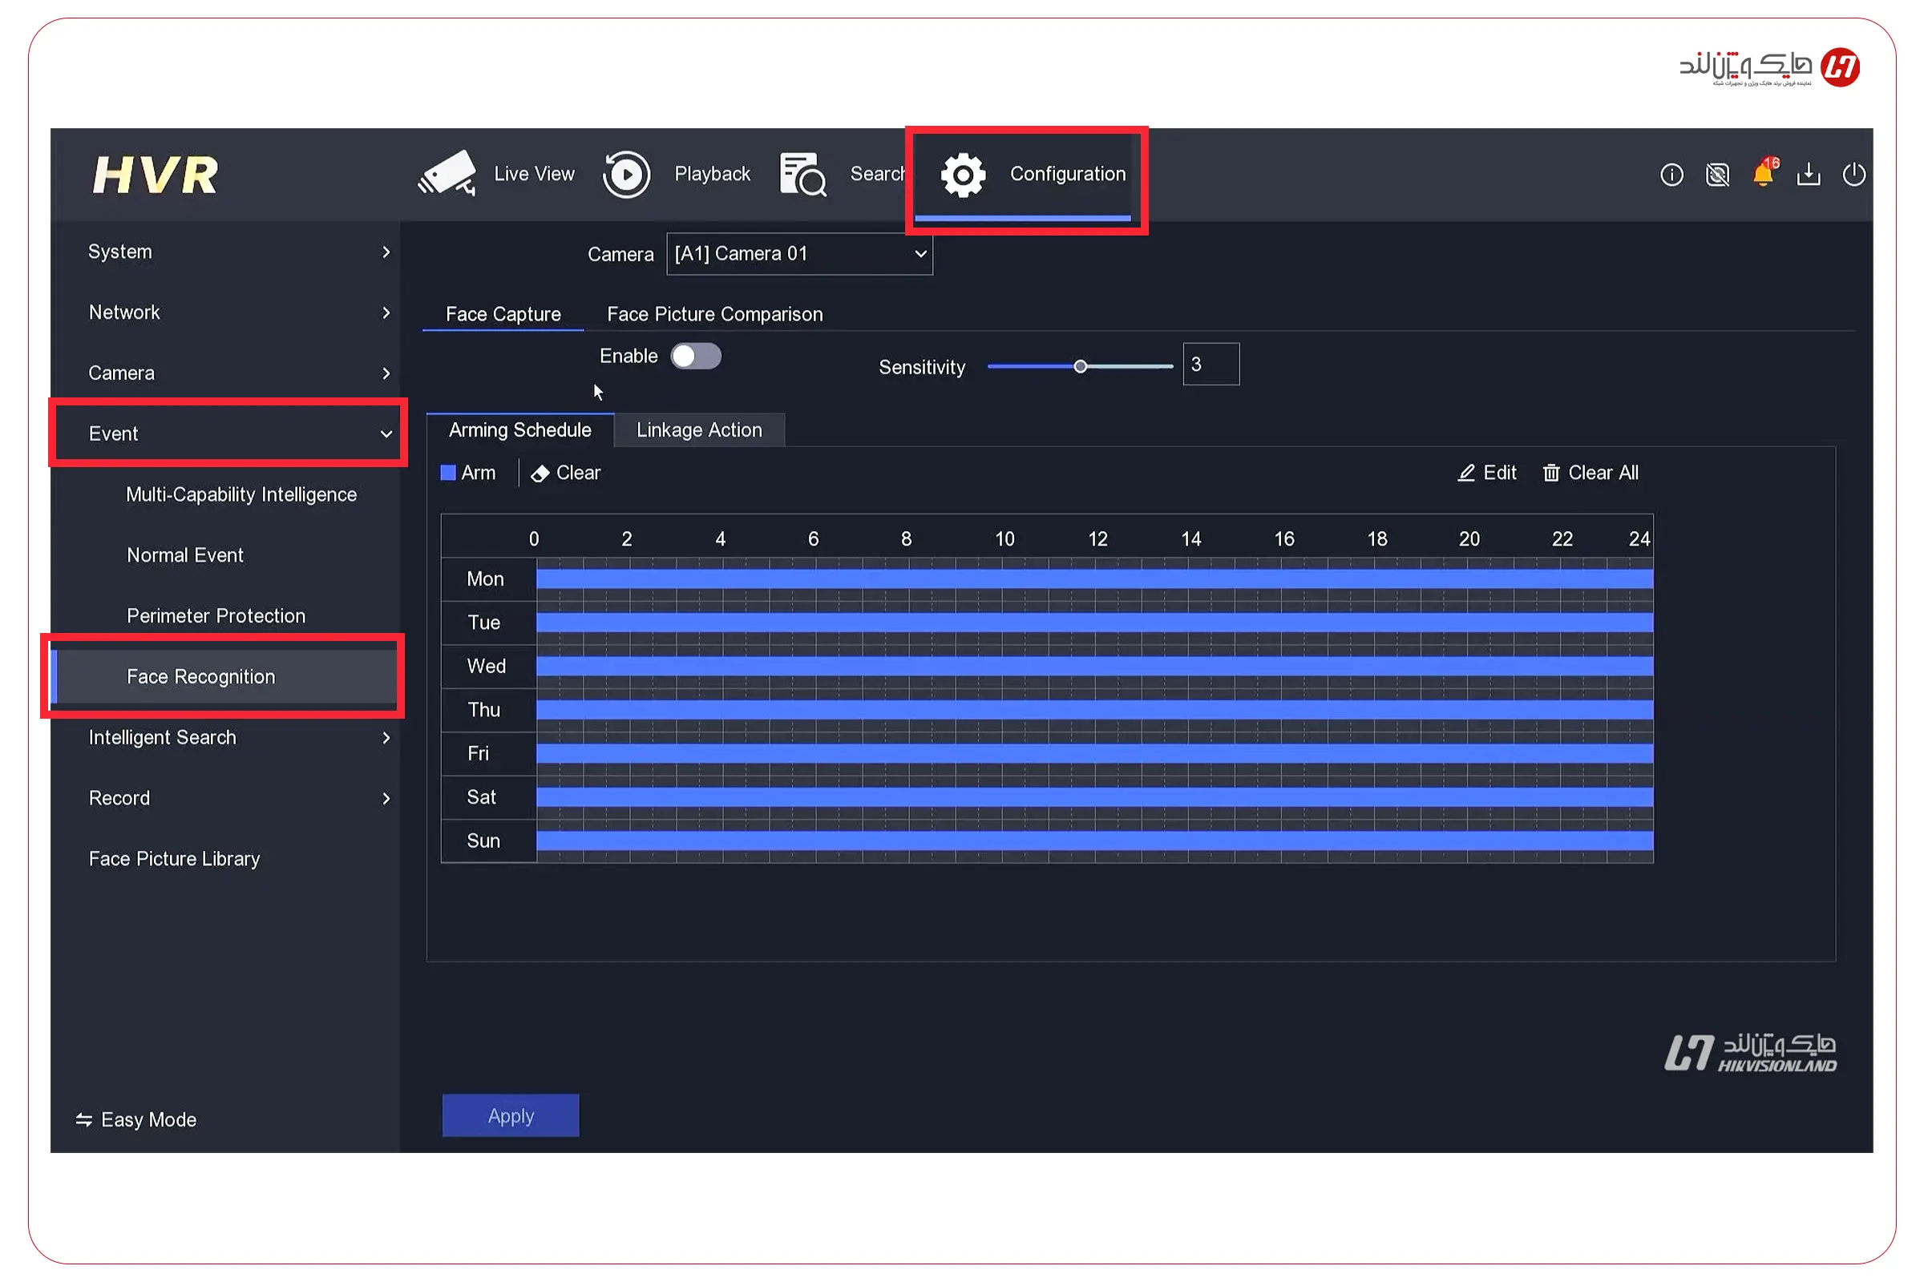Click the Sensitivity value input field
This screenshot has width=1924, height=1282.
(x=1211, y=365)
